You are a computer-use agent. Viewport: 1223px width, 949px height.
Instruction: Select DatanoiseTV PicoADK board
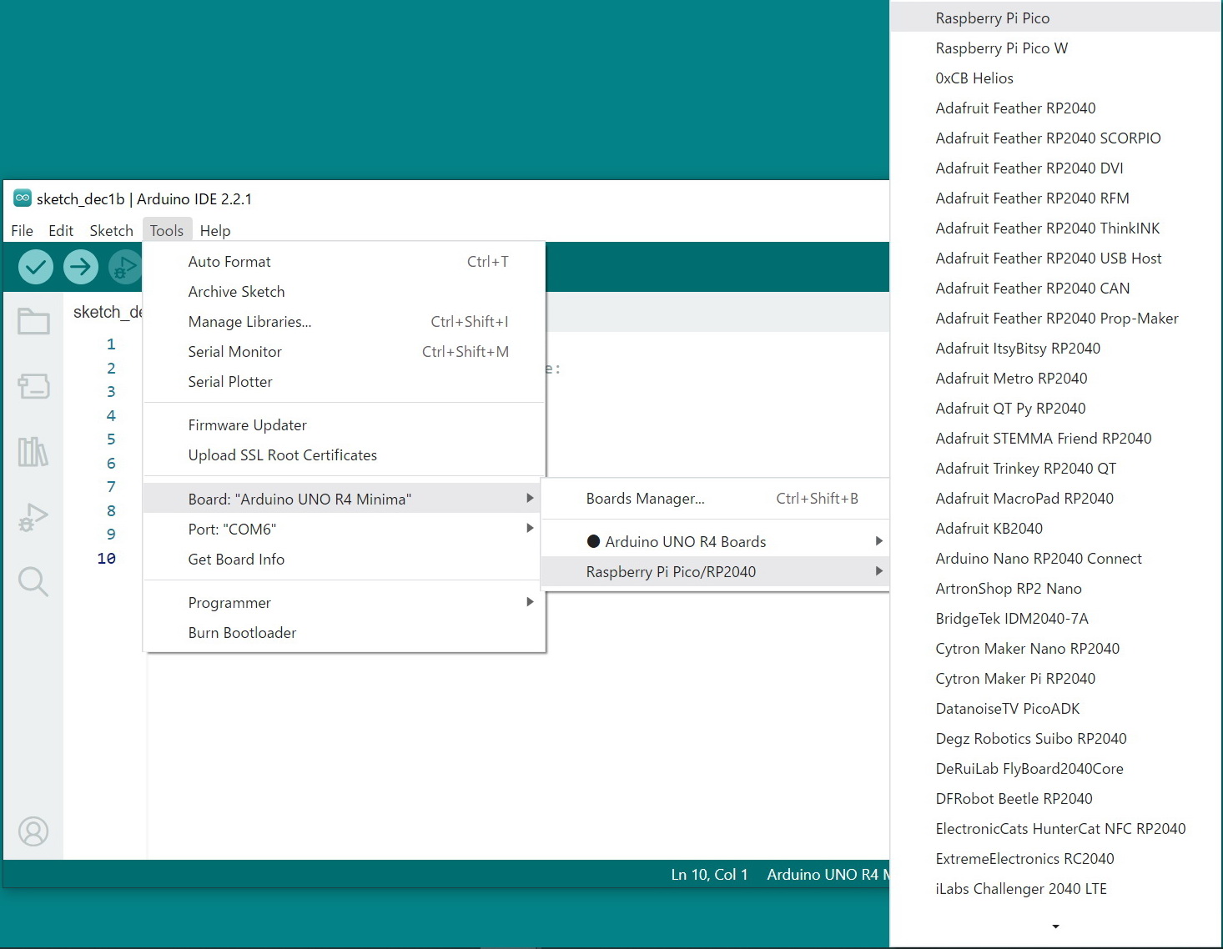click(x=1055, y=709)
